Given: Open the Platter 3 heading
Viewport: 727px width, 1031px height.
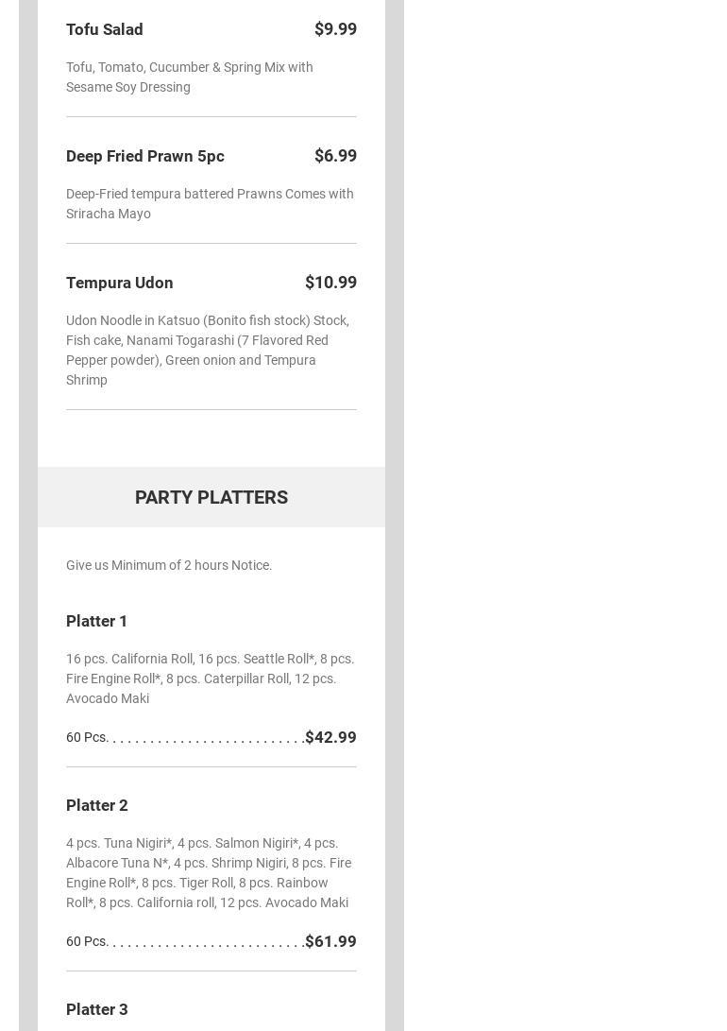Looking at the screenshot, I should [x=97, y=1009].
